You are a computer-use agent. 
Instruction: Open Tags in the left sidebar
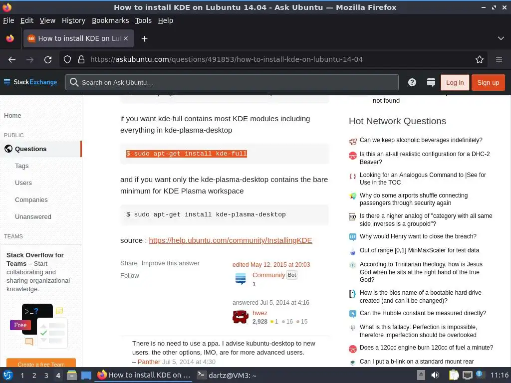[x=22, y=166]
